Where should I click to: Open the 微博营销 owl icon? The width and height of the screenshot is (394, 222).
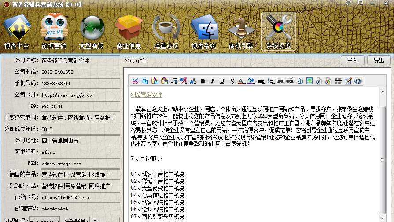click(x=54, y=31)
